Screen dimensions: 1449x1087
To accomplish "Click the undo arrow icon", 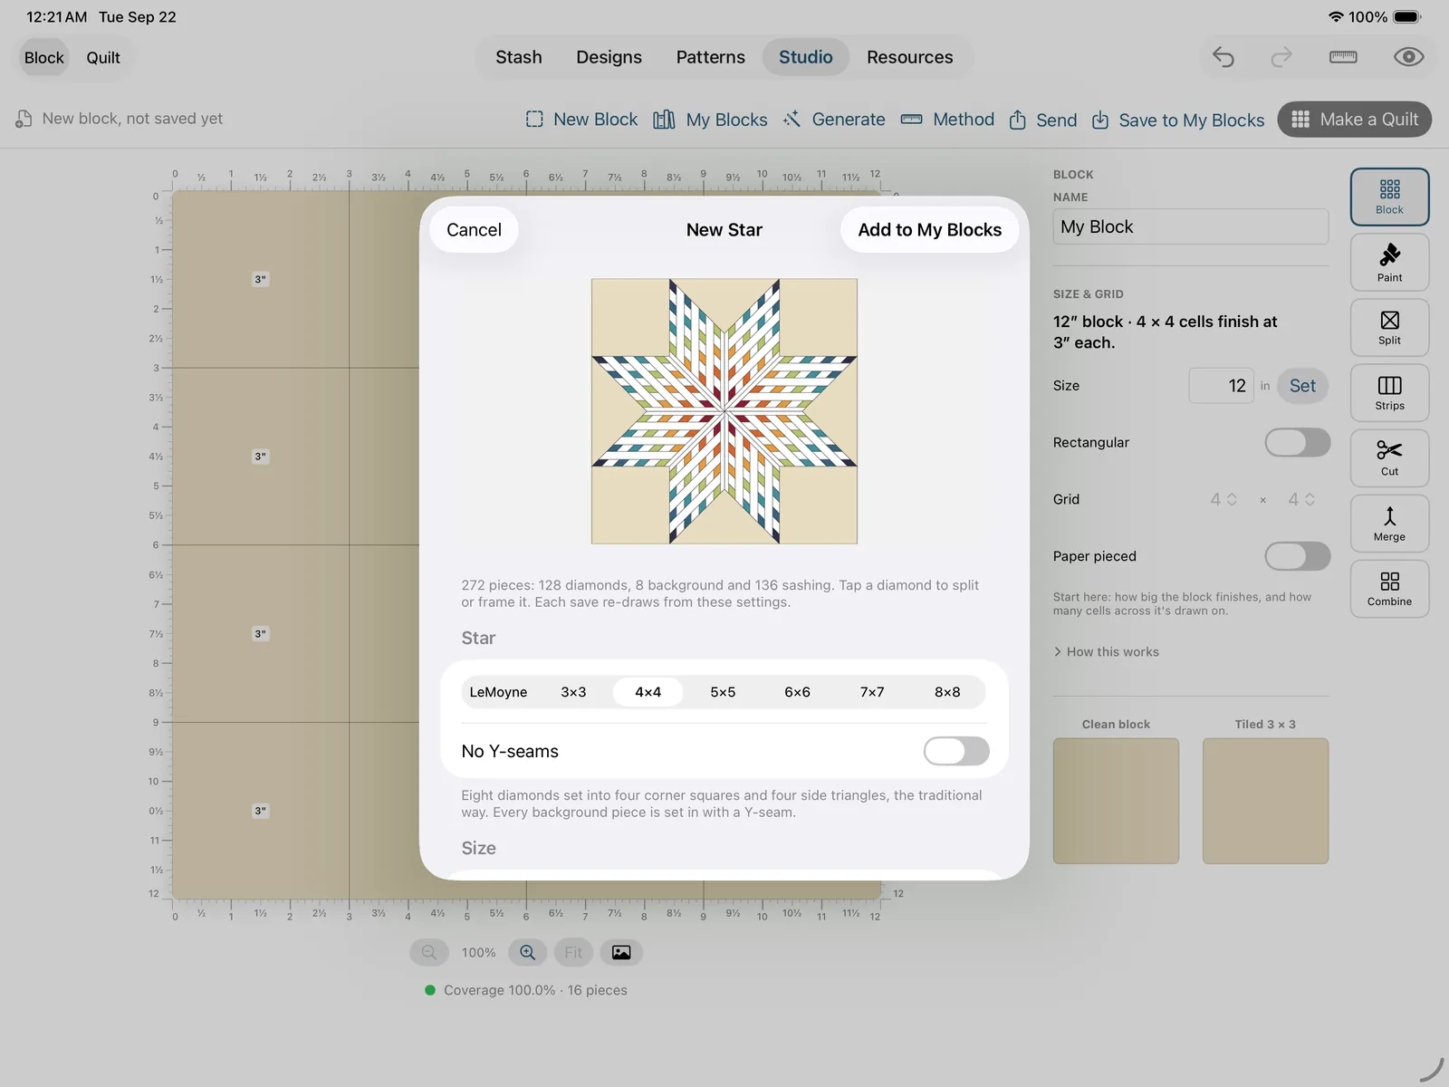I will pos(1223,57).
